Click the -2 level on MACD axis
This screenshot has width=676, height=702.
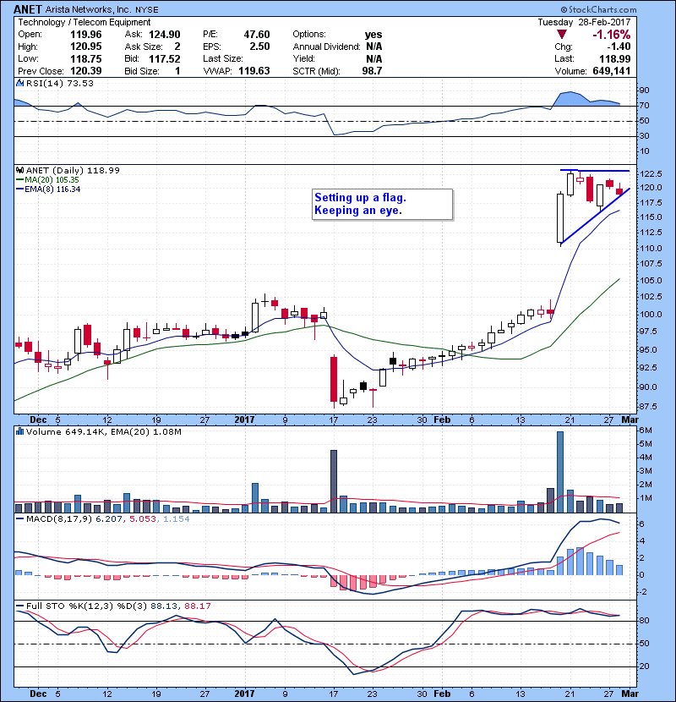[x=641, y=592]
